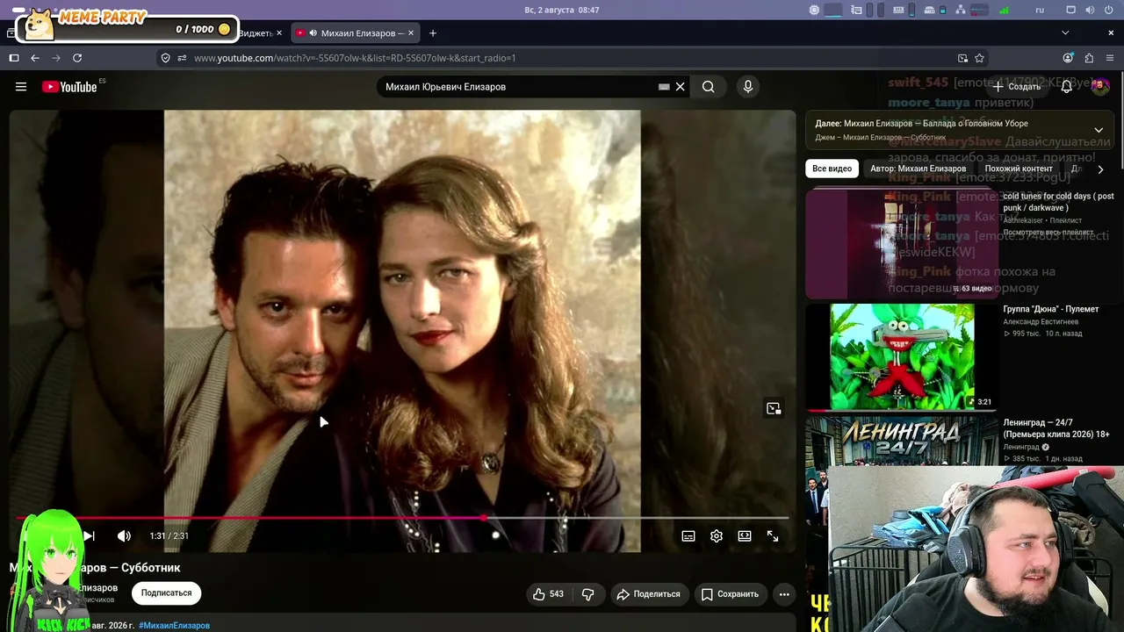
Task: Open the browser profile icon
Action: pyautogui.click(x=1068, y=58)
